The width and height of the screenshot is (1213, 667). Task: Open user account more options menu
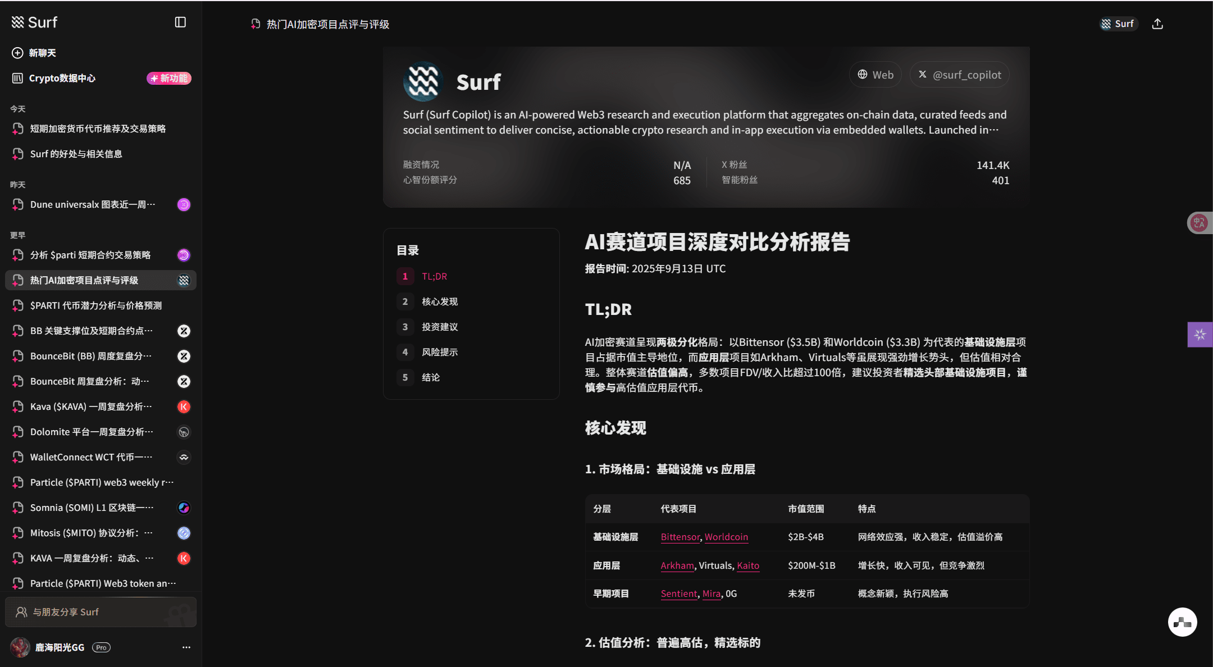(x=186, y=647)
